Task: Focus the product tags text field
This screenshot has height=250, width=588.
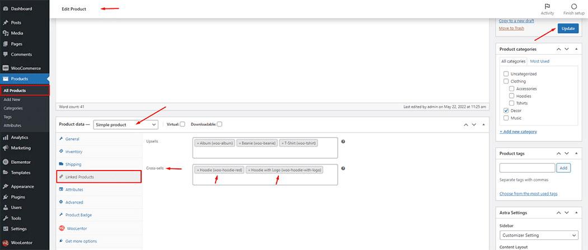Action: [x=528, y=168]
